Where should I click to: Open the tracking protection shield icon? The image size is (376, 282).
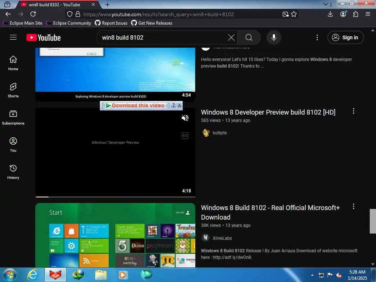pos(69,14)
